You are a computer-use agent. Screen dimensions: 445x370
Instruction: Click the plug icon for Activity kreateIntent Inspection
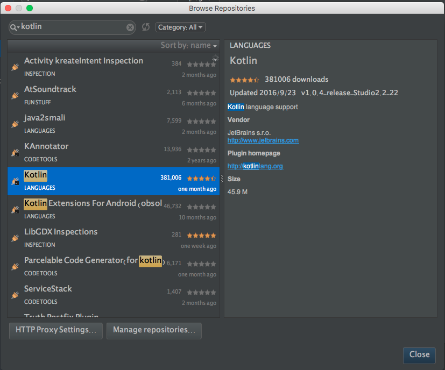tap(15, 67)
